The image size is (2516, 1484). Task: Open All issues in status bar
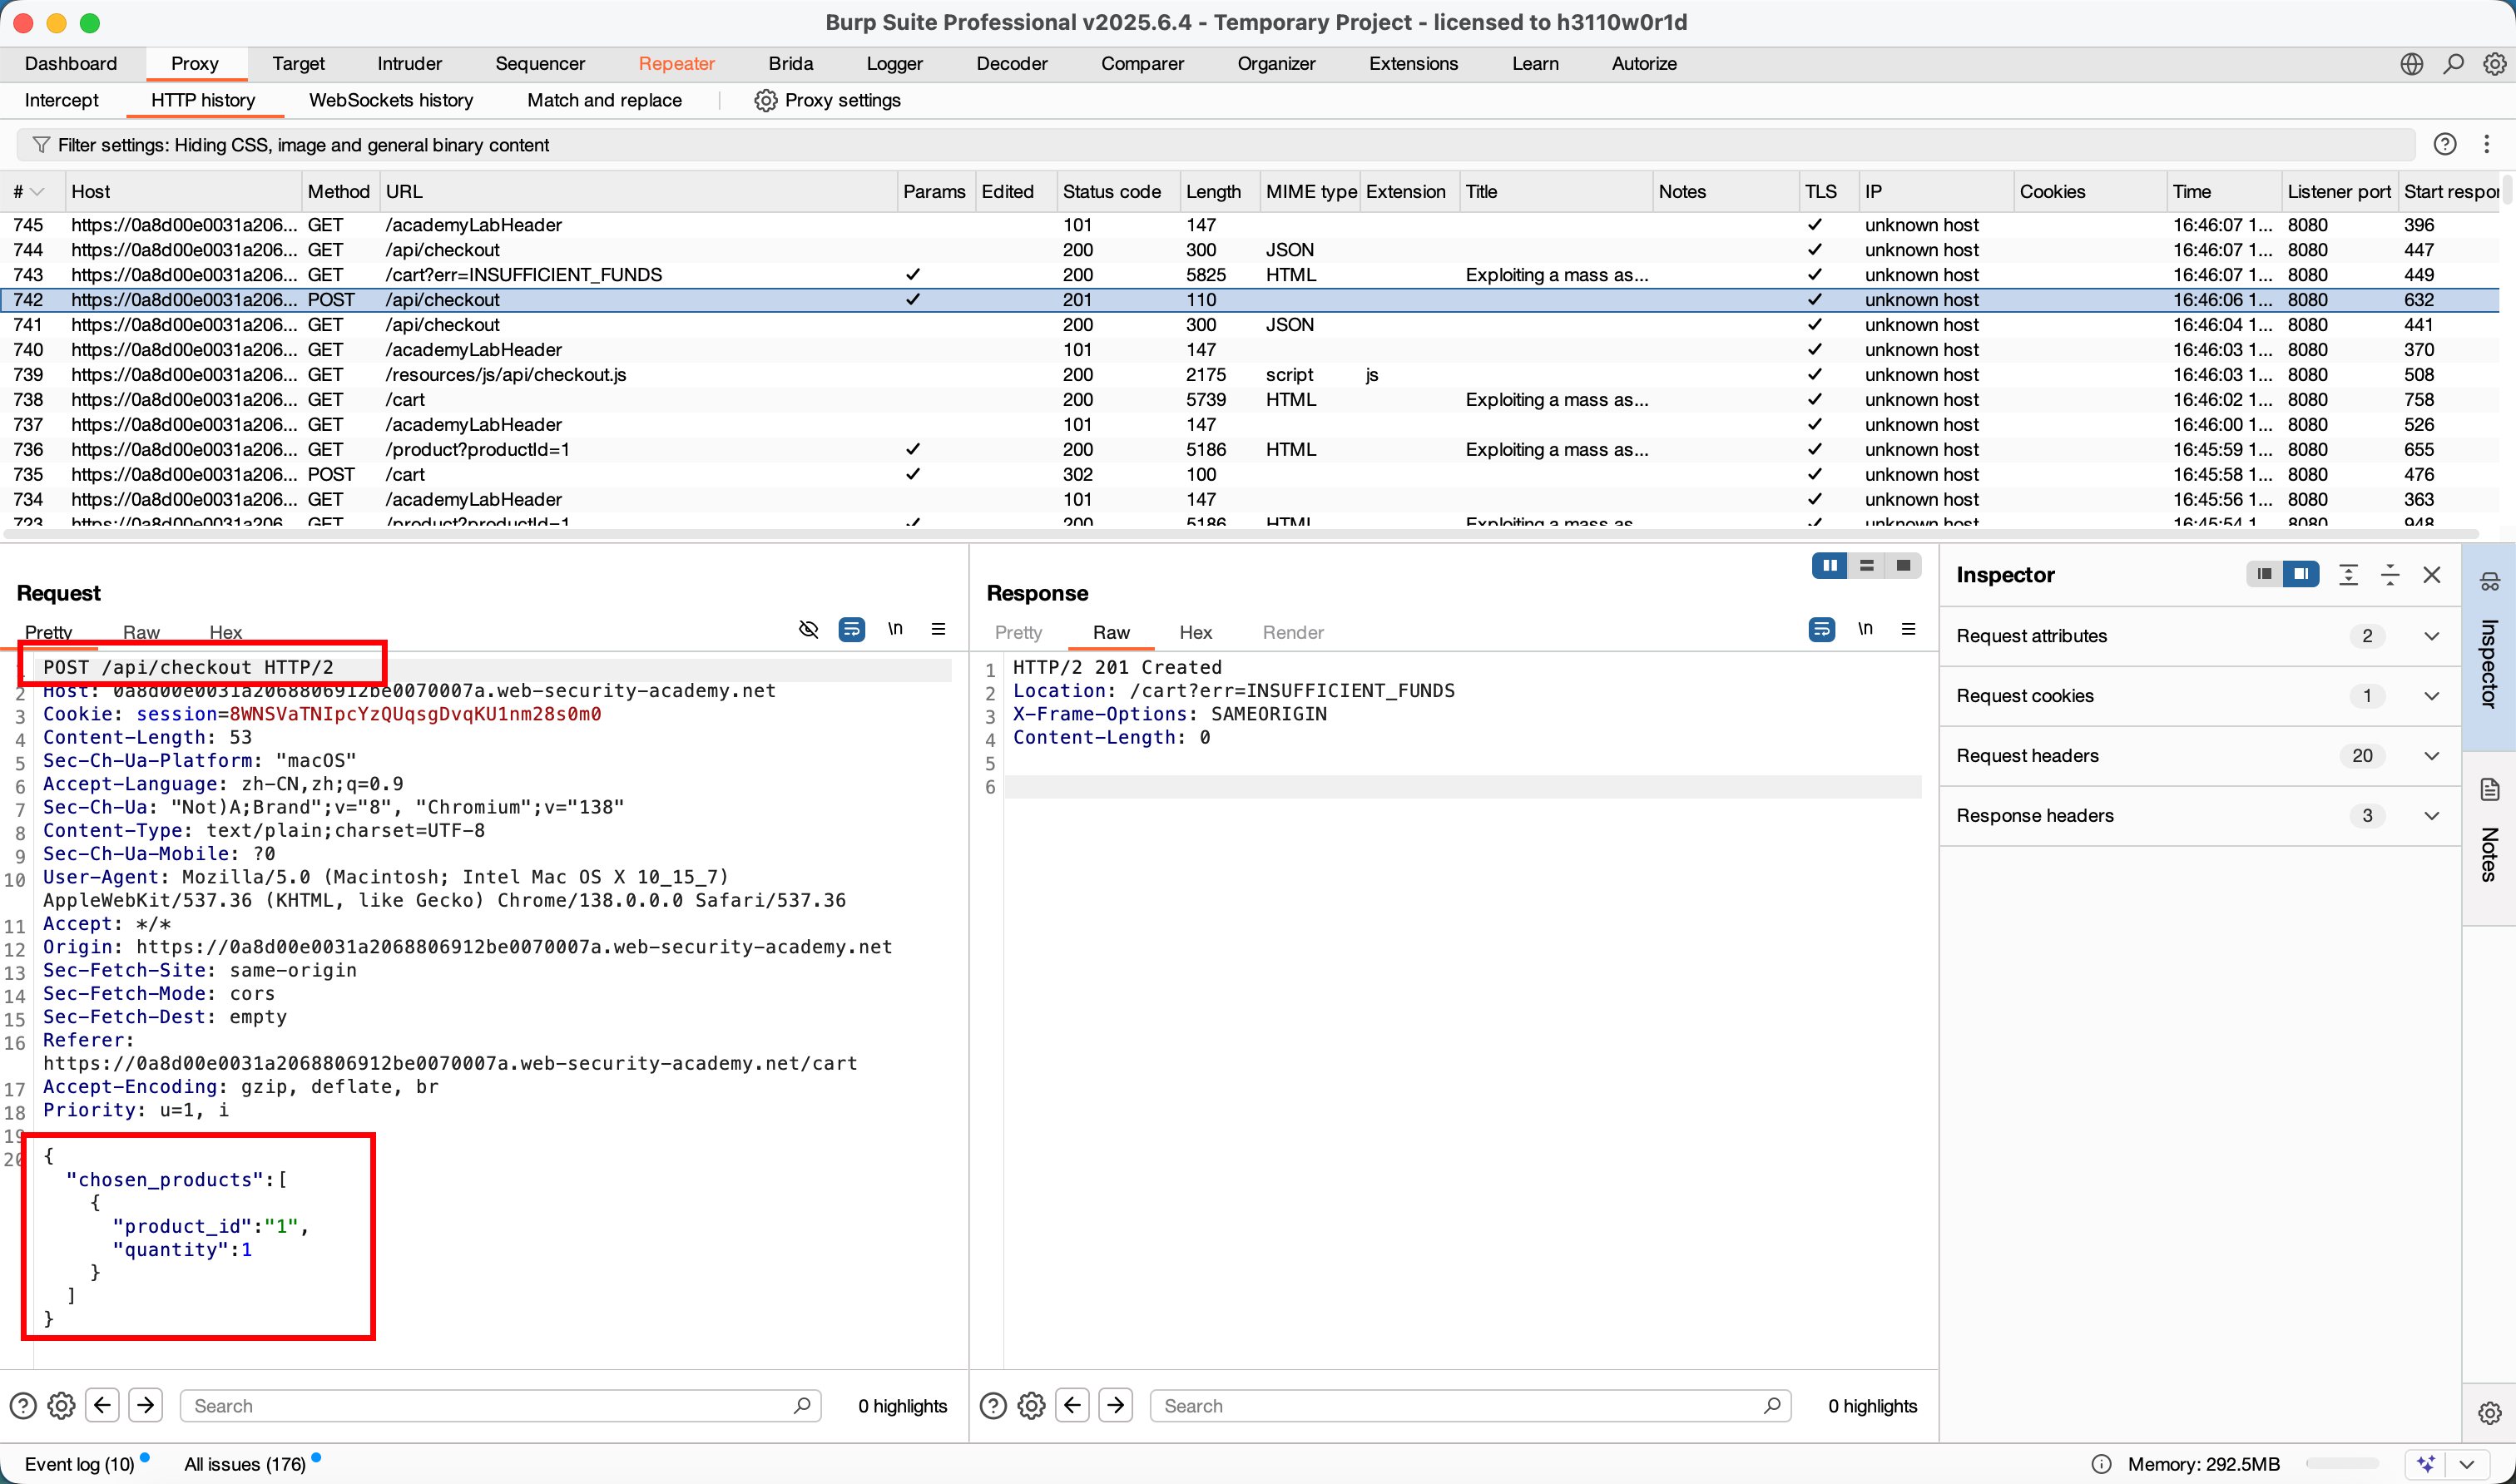click(x=245, y=1464)
